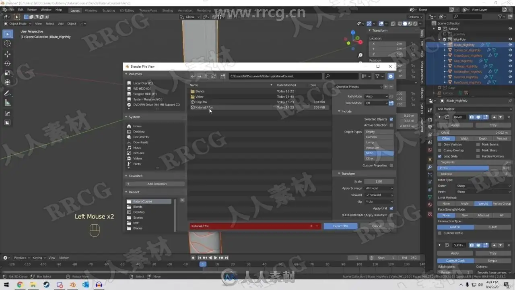
Task: Open the viewport Add menu
Action: tap(61, 24)
